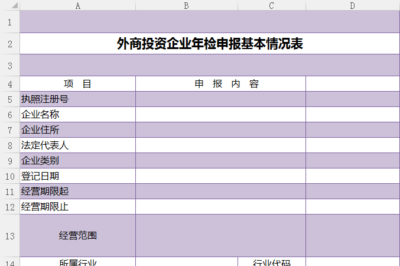Select row 13 header
Image resolution: width=400 pixels, height=266 pixels.
click(x=9, y=236)
